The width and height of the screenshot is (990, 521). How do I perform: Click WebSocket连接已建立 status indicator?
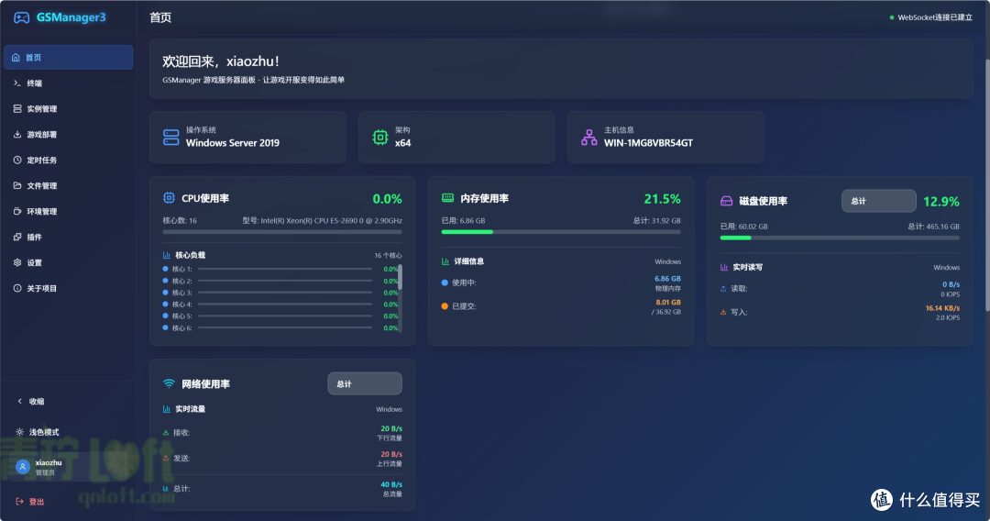(930, 17)
